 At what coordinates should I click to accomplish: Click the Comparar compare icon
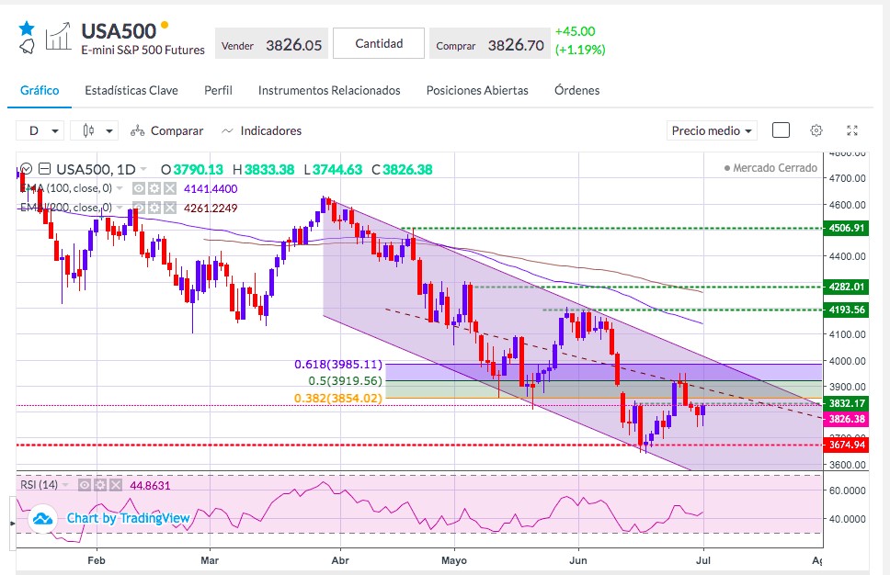point(137,131)
